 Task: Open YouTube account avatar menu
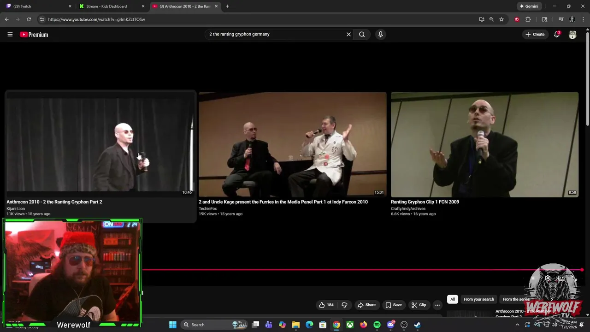pos(572,35)
